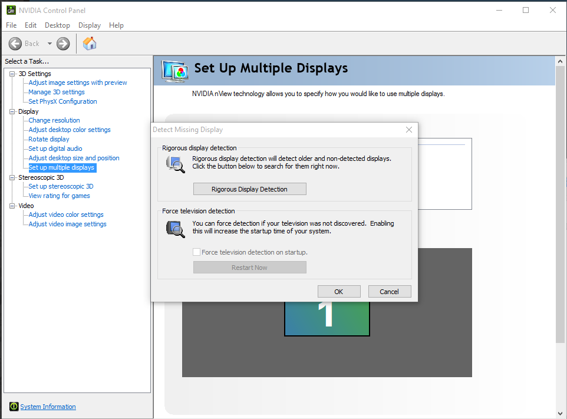The width and height of the screenshot is (567, 419).
Task: Open the Edit menu
Action: click(31, 25)
